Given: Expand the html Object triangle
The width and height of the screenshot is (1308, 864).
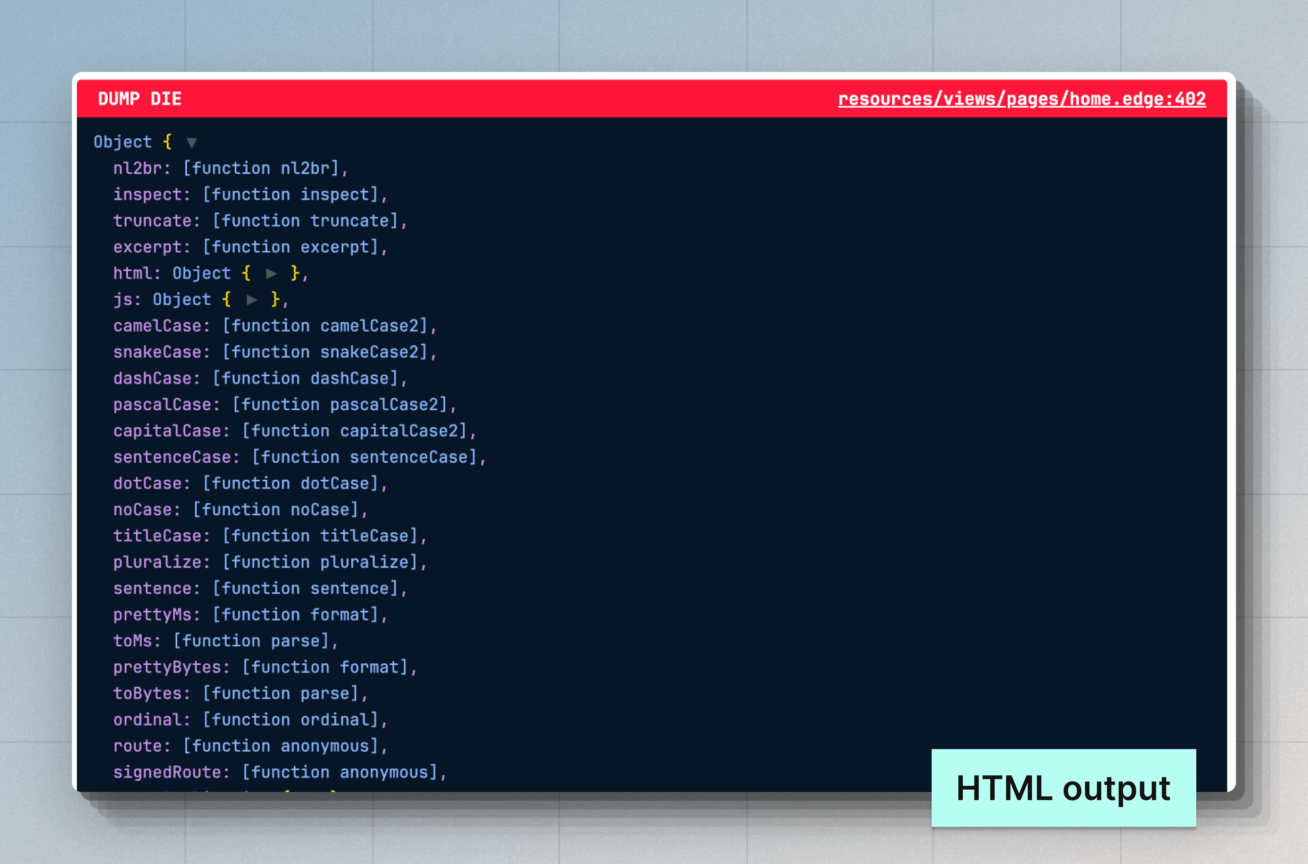Looking at the screenshot, I should tap(271, 273).
